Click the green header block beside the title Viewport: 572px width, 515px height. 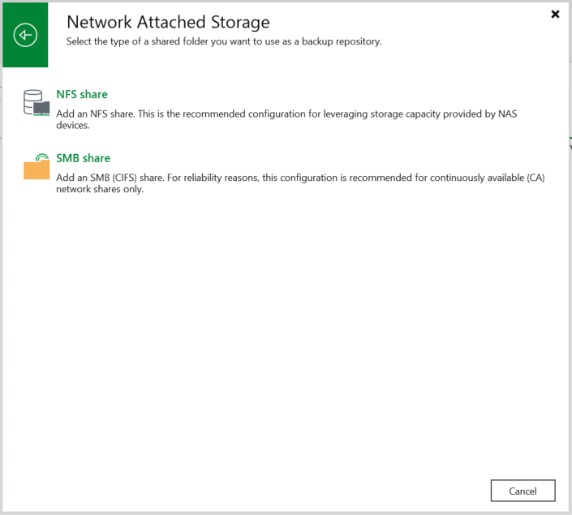click(x=25, y=35)
